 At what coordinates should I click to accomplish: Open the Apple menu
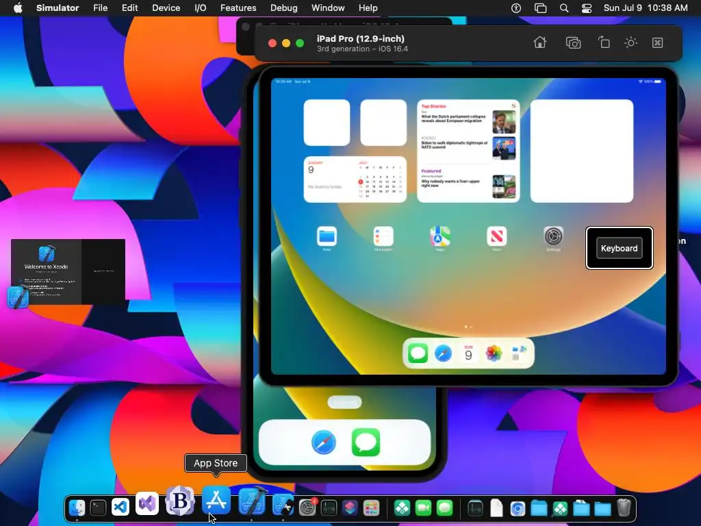click(18, 8)
